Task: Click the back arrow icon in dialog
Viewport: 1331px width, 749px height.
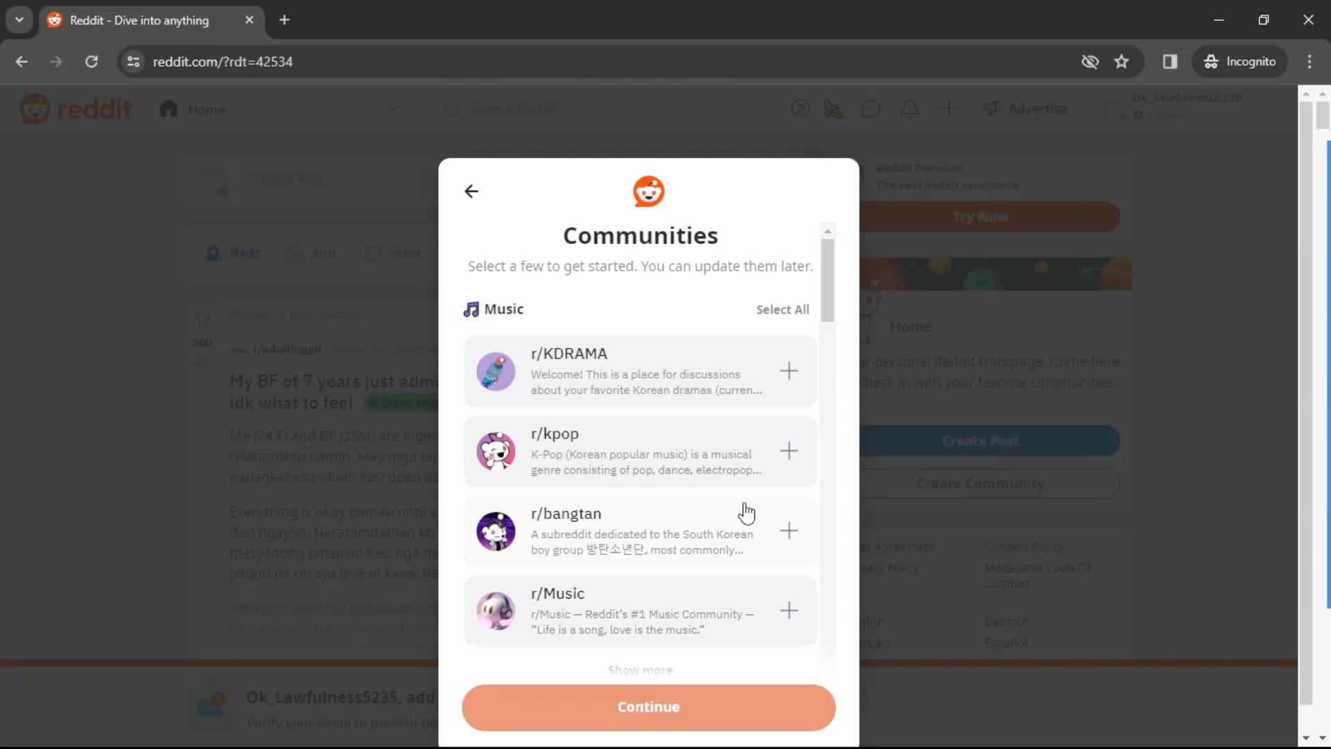Action: pyautogui.click(x=471, y=190)
